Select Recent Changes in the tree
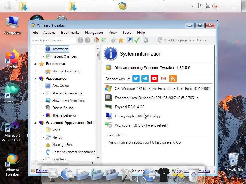Image resolution: width=246 pixels, height=184 pixels. 65,56
